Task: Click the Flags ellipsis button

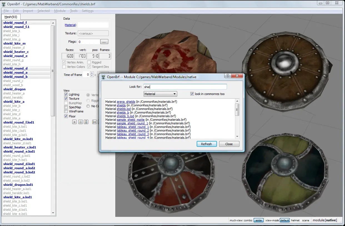Action: click(104, 42)
